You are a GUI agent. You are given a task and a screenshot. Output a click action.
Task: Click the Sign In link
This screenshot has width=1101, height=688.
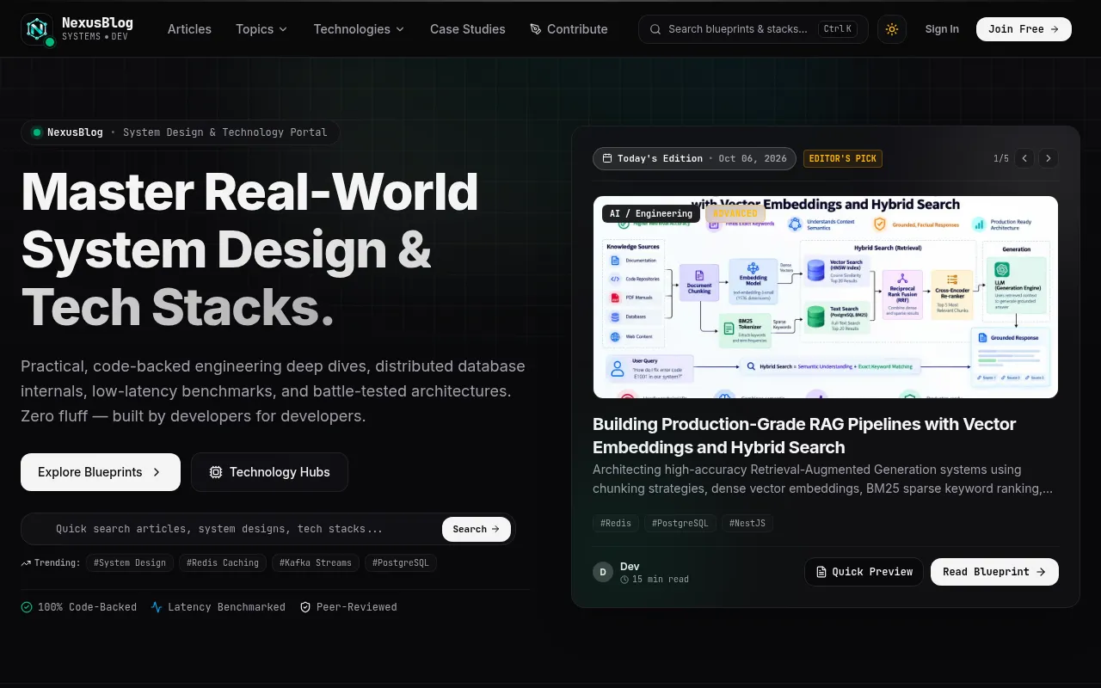[x=942, y=29]
